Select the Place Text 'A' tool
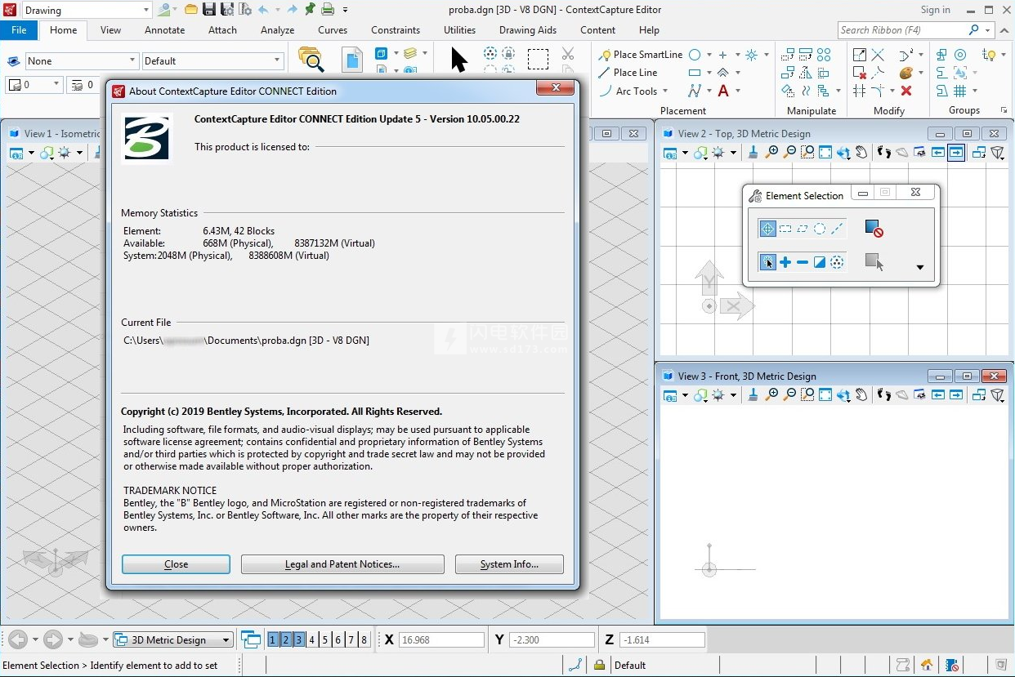 [723, 91]
